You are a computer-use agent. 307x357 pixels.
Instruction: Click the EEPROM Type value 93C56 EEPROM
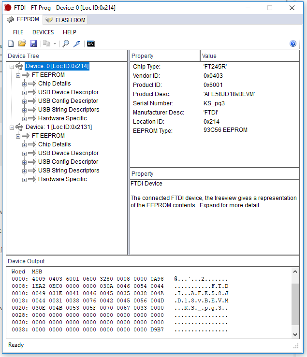(225, 130)
